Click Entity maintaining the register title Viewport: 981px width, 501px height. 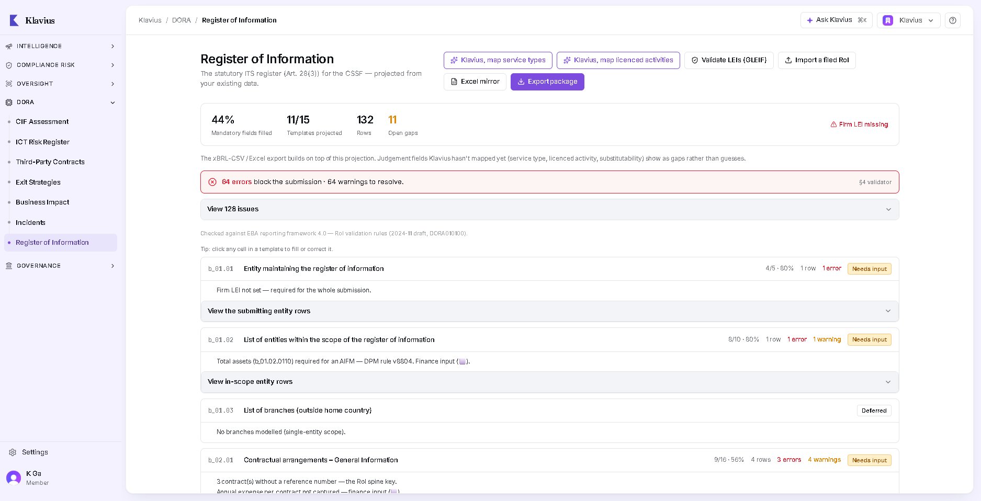[x=314, y=269]
